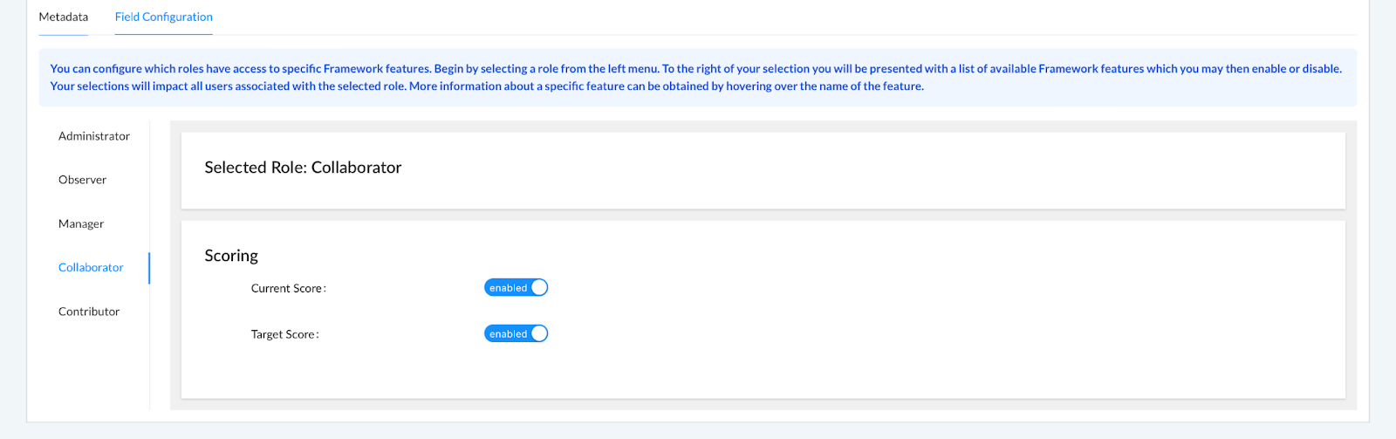The image size is (1396, 439).
Task: Click the Selected Role: Collaborator heading
Action: 303,168
